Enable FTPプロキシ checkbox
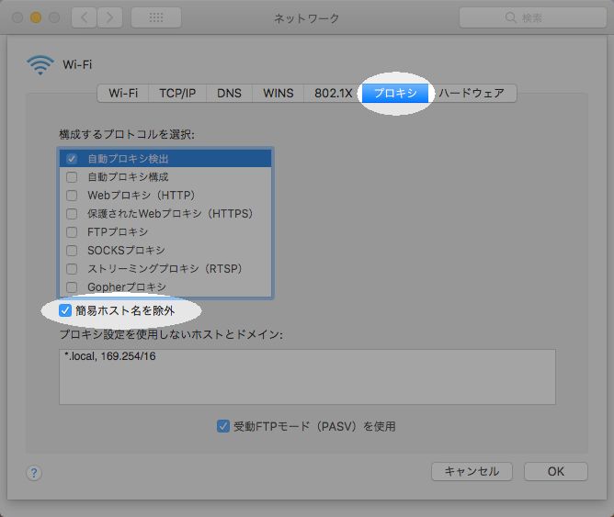 [x=72, y=232]
